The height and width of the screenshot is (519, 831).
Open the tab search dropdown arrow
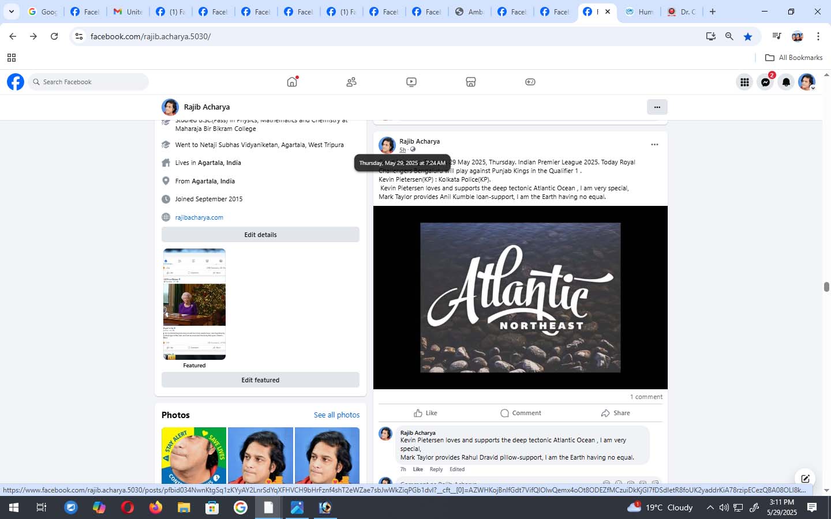11,12
